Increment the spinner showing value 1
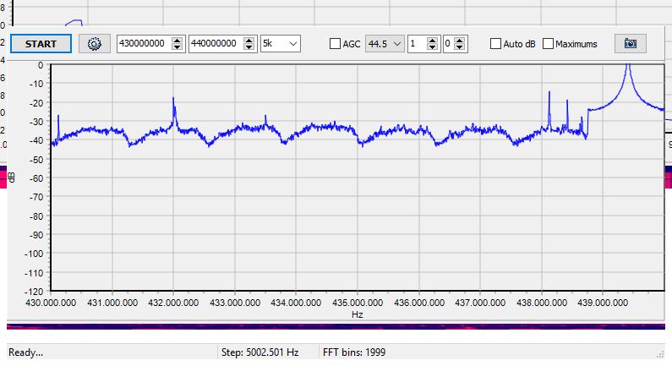Screen dimensions: 672x366 [433, 41]
